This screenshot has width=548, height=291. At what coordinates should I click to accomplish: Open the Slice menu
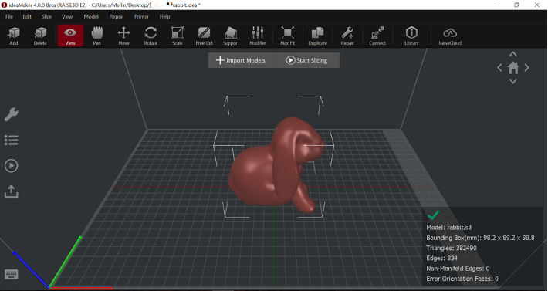coord(46,16)
